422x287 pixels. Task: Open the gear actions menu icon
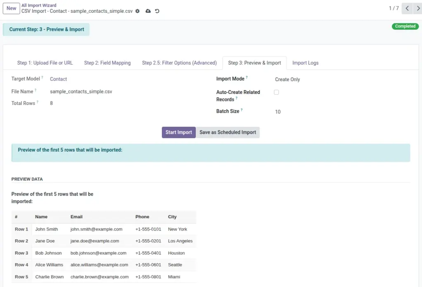138,11
